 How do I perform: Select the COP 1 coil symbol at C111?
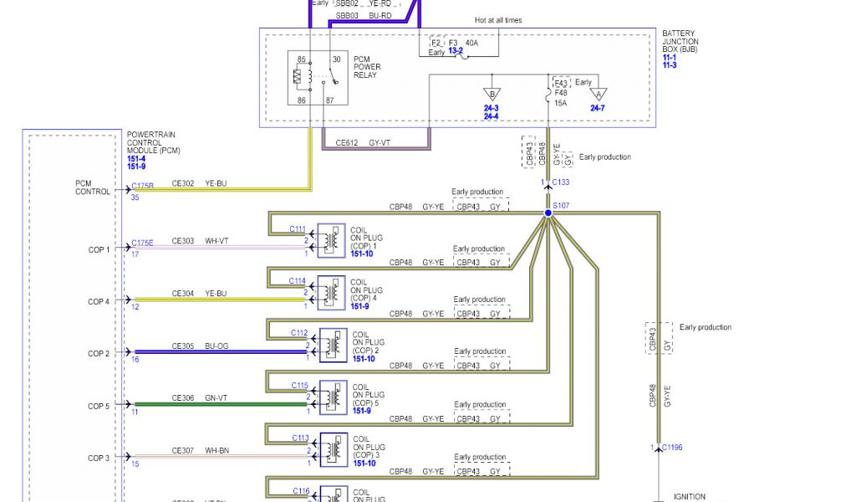tap(332, 241)
